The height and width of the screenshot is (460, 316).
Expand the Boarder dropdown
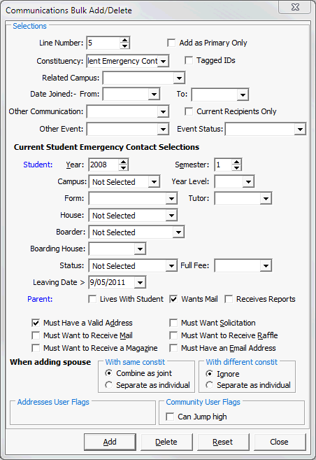coord(178,232)
